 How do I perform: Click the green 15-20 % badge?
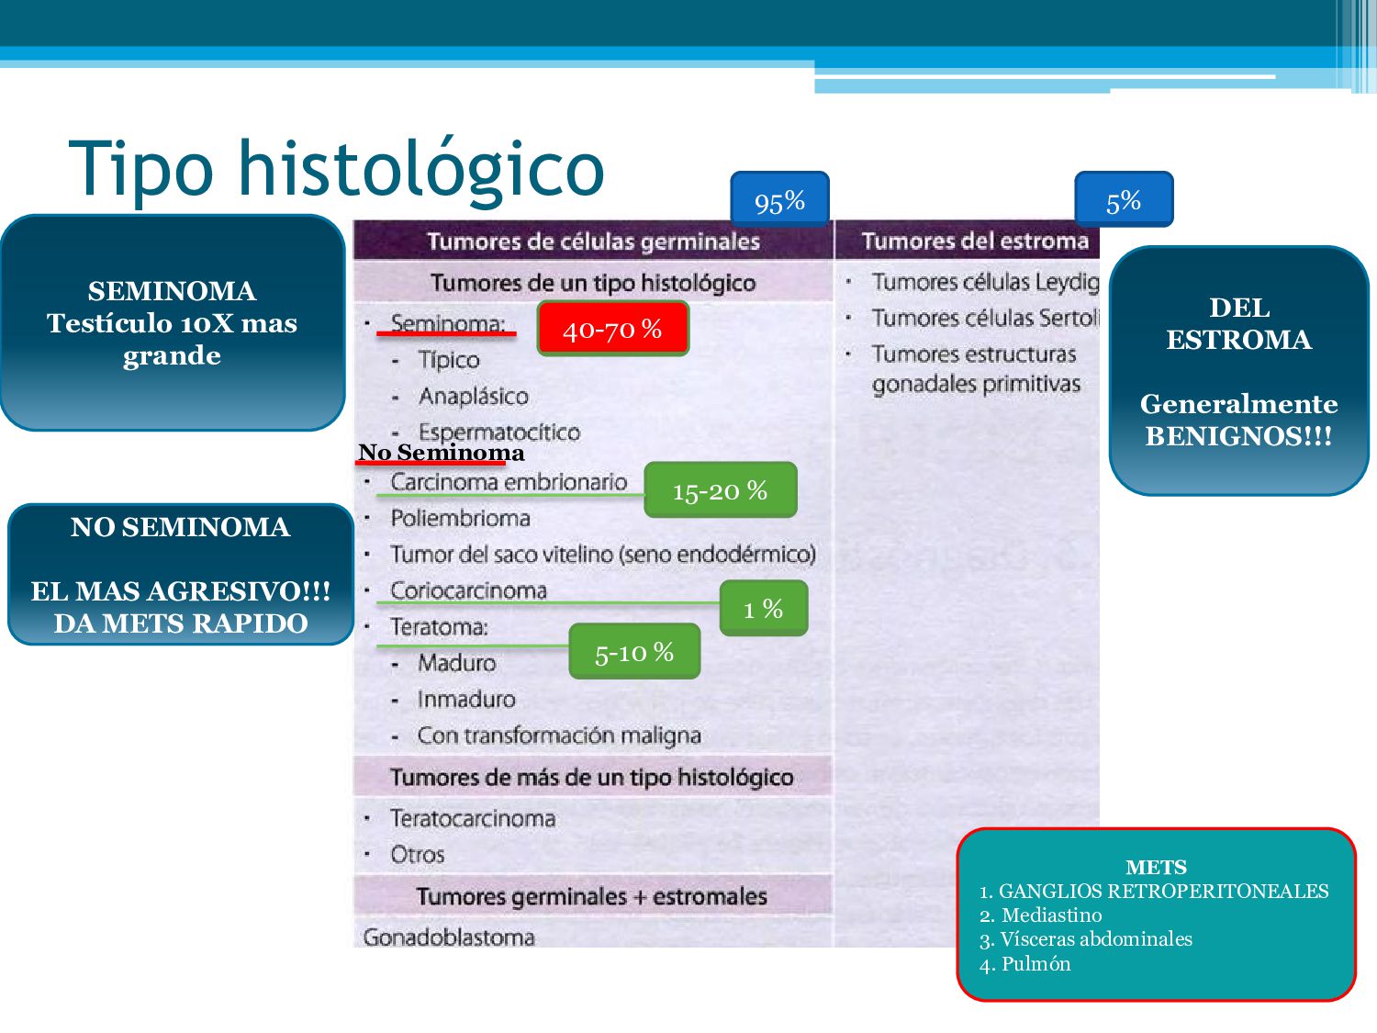coord(720,490)
